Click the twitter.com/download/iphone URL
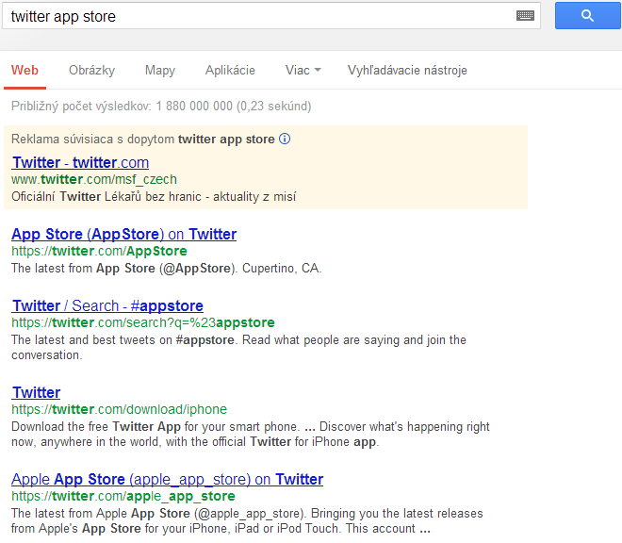The height and width of the screenshot is (543, 622). (119, 409)
